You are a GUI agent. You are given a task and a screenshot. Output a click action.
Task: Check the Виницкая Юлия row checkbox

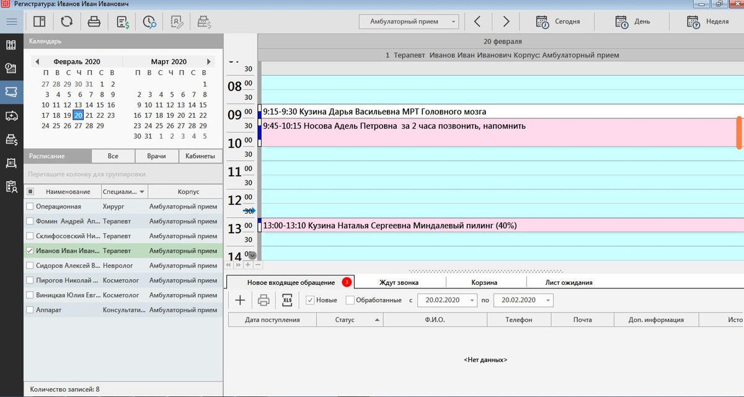coord(30,295)
